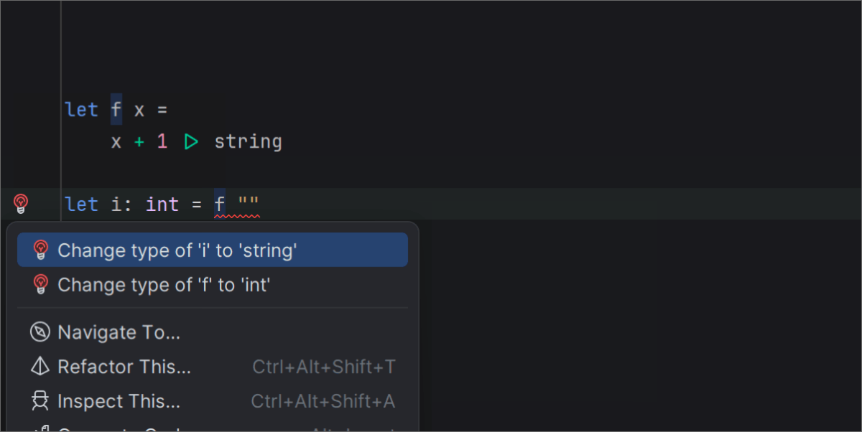Choose Inspect This... action
The image size is (862, 432).
click(x=119, y=401)
